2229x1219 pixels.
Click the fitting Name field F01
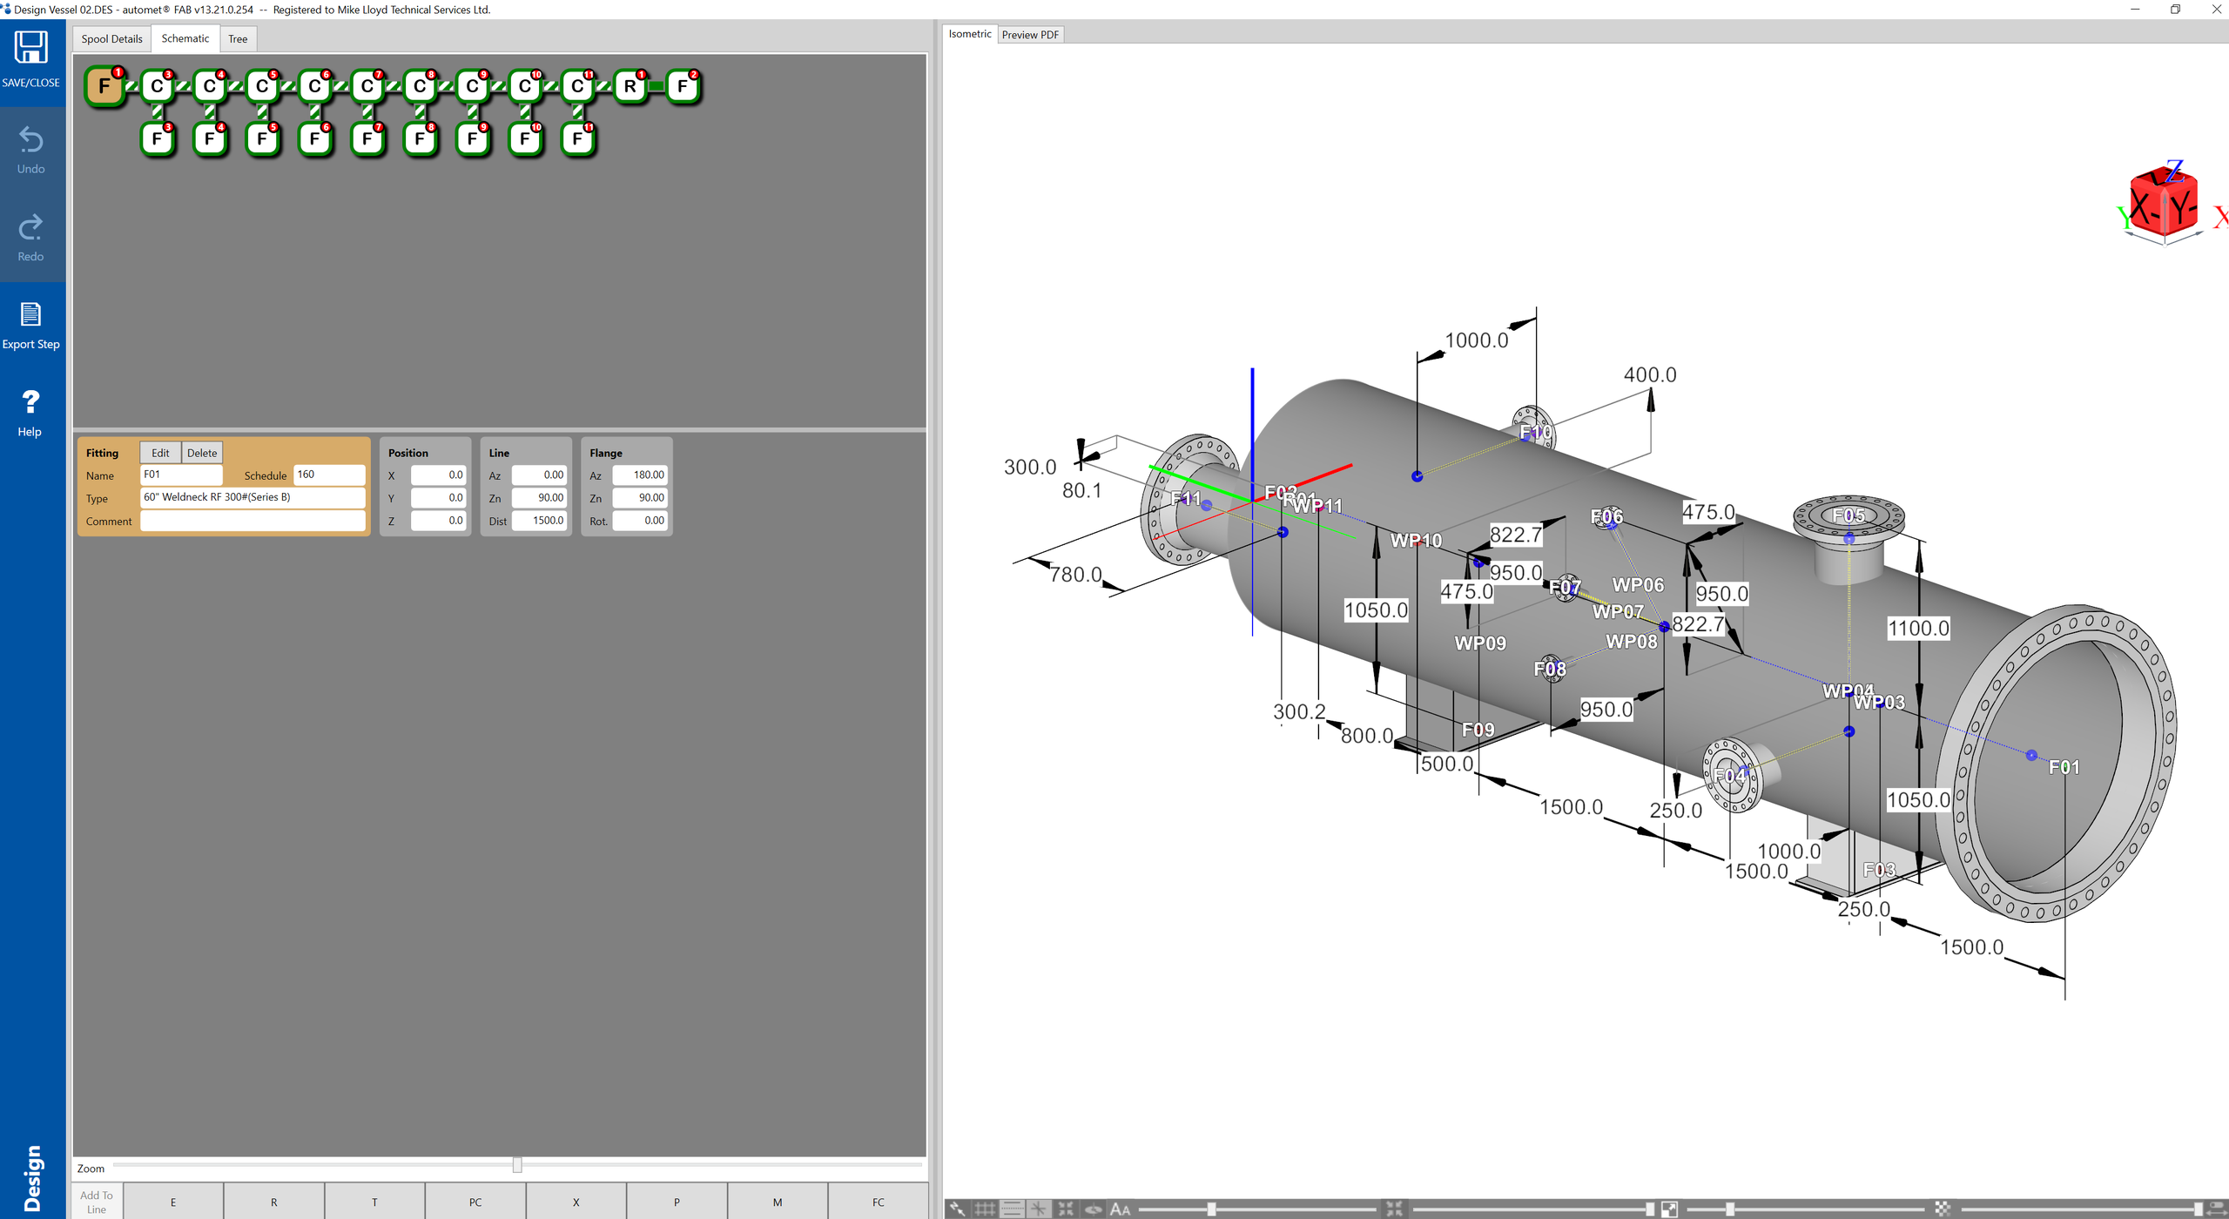coord(181,475)
